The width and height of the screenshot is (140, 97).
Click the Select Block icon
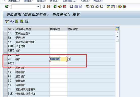click(22, 21)
